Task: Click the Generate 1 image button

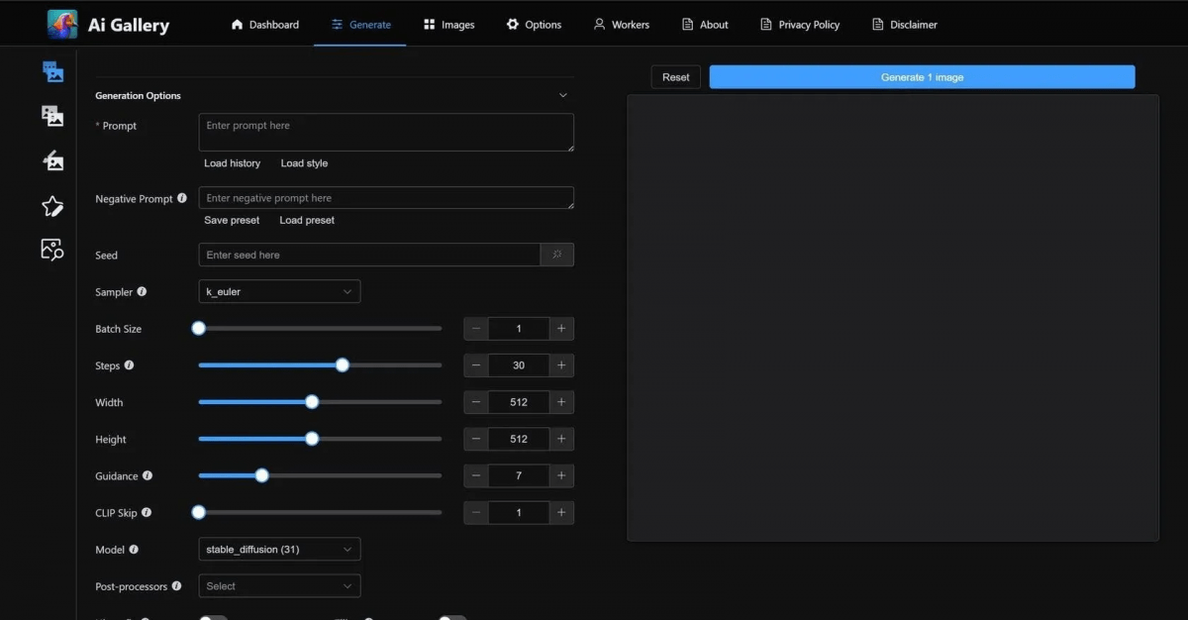Action: [922, 77]
